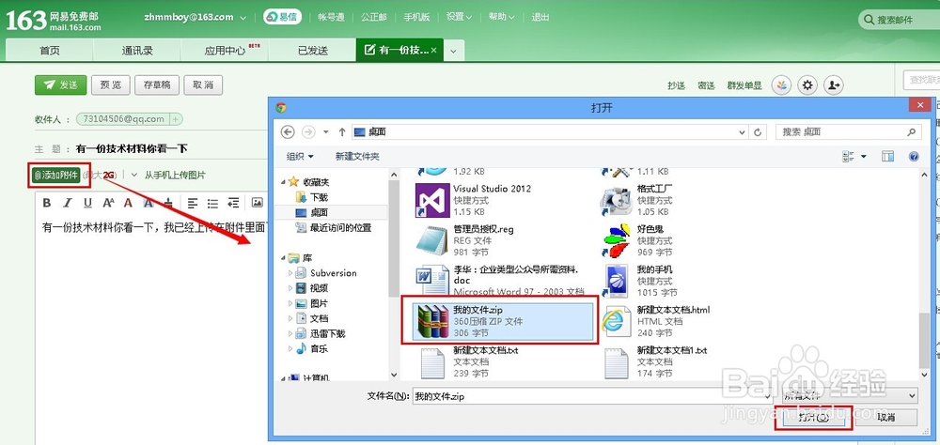940x445 pixels.
Task: Click the 打开 open button
Action: [x=813, y=418]
